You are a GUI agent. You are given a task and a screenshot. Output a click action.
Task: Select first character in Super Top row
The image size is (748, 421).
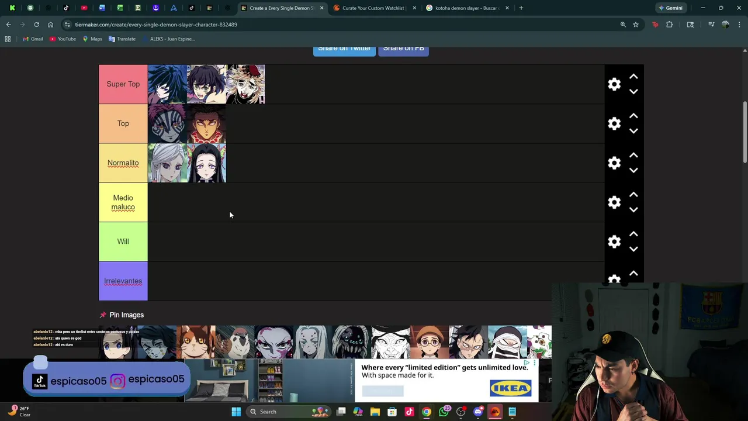pos(167,84)
